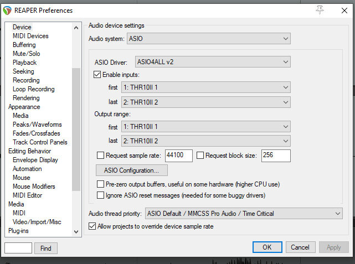Click sidebar scroll down arrow
The width and height of the screenshot is (355, 264).
point(76,232)
